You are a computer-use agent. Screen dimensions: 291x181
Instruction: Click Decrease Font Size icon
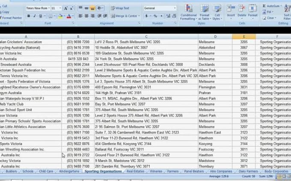point(71,8)
